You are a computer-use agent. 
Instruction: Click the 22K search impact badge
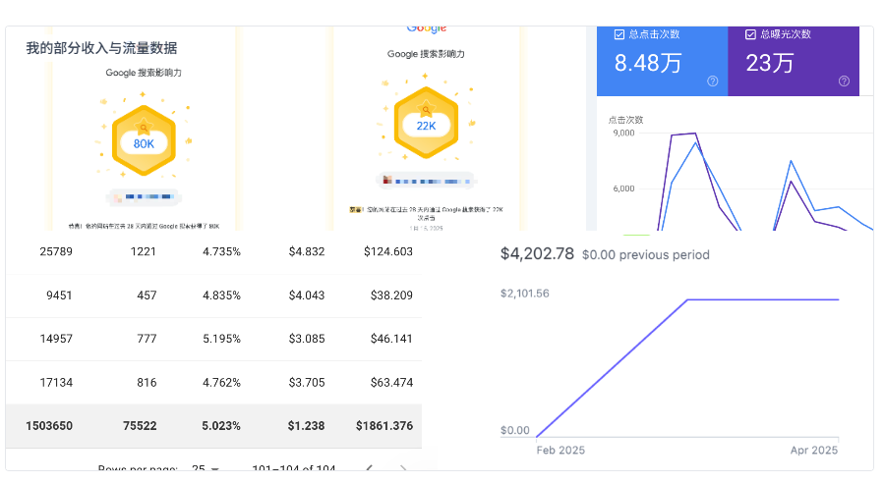(x=426, y=126)
